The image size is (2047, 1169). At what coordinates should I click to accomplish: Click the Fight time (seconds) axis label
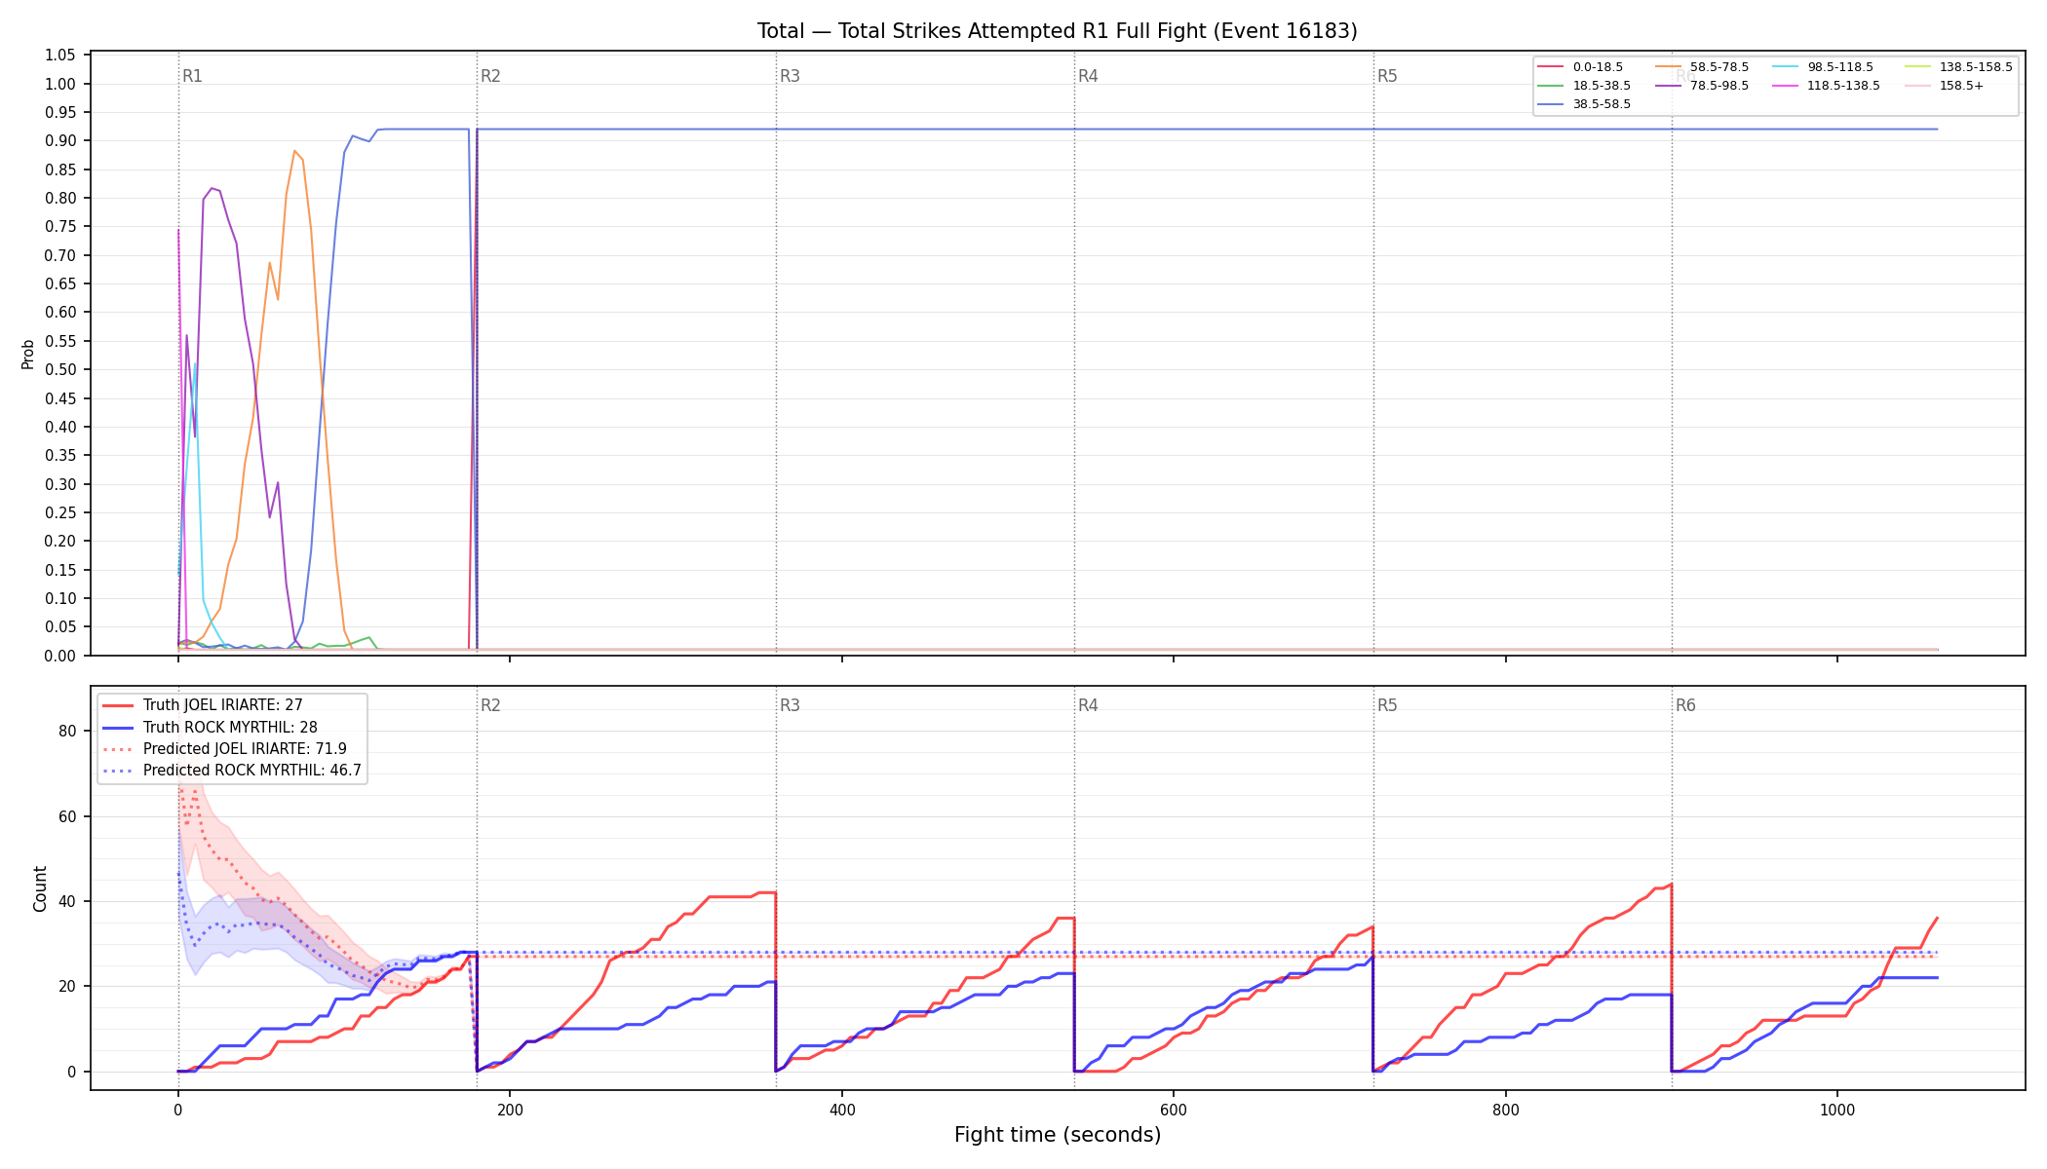(1058, 1135)
